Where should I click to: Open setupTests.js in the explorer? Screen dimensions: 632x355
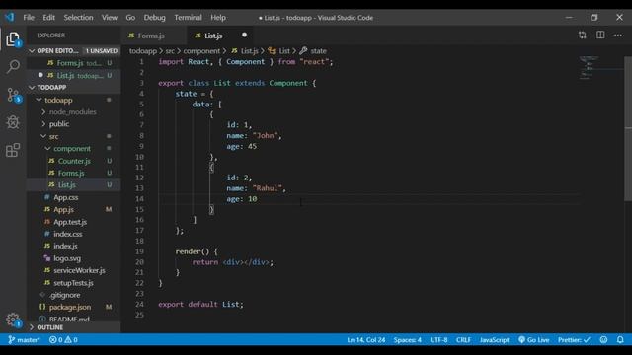[x=73, y=283]
